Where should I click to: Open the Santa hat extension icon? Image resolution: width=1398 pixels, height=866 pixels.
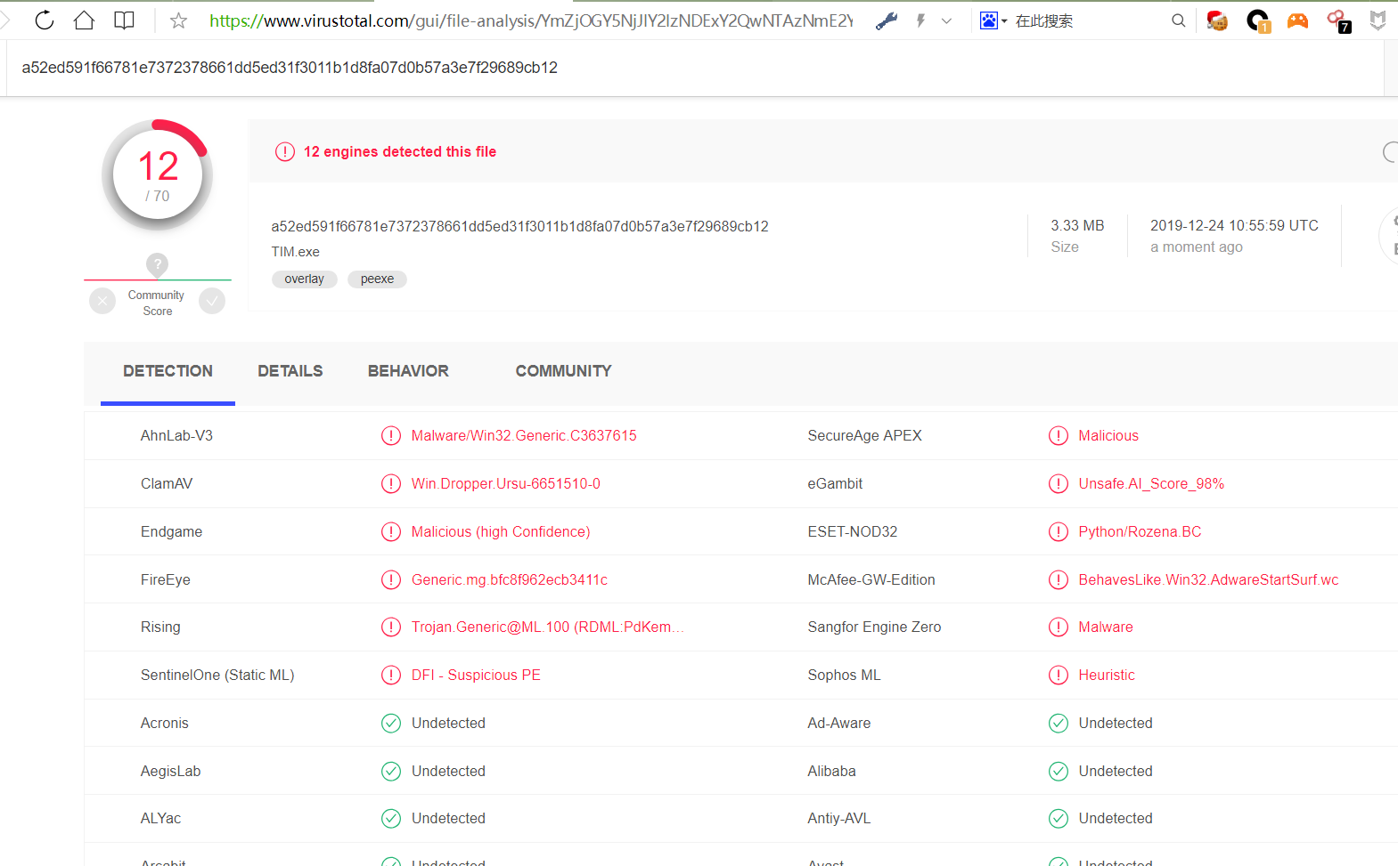click(1217, 20)
